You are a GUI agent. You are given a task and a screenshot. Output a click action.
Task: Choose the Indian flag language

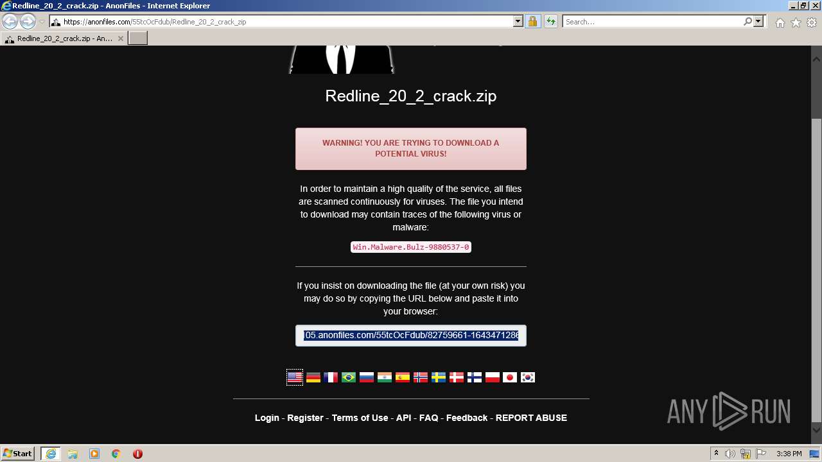(385, 377)
